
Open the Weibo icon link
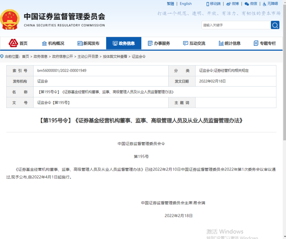tap(228, 4)
